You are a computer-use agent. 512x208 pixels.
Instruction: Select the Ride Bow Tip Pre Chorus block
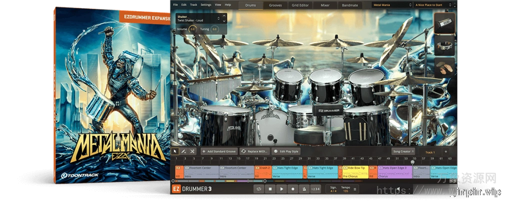coord(355,172)
